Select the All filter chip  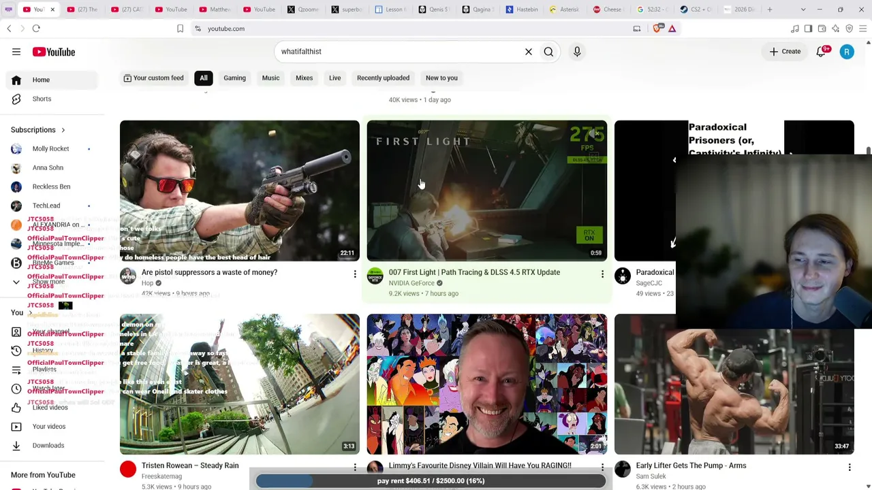click(204, 78)
